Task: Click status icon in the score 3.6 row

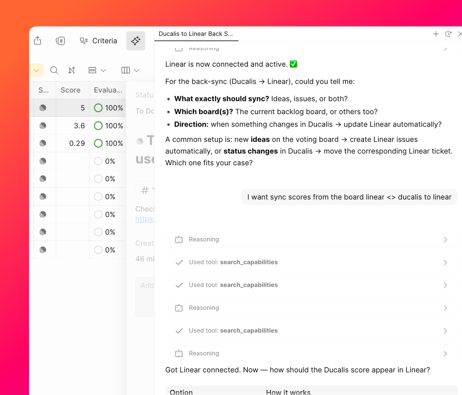Action: 43,126
